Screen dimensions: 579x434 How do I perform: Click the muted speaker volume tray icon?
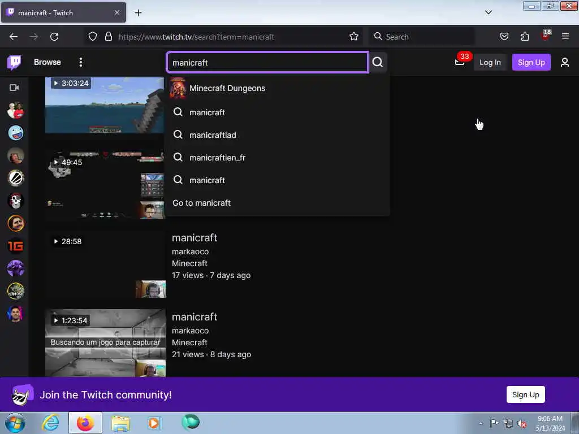[522, 423]
